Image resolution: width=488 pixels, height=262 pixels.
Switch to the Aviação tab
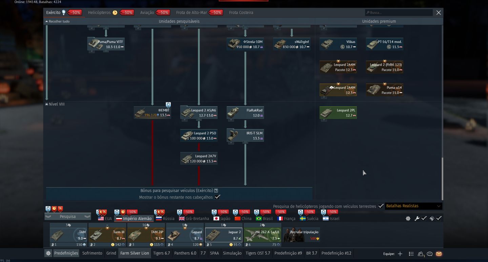tap(147, 13)
